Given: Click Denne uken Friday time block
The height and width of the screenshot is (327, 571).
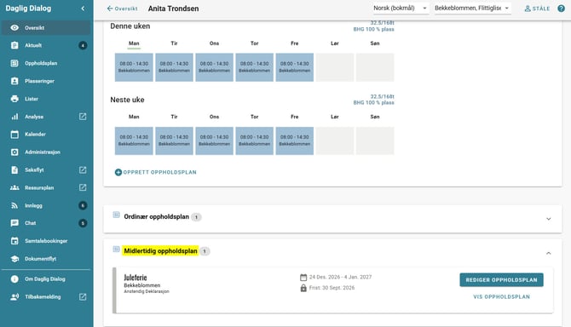Looking at the screenshot, I should (x=295, y=67).
